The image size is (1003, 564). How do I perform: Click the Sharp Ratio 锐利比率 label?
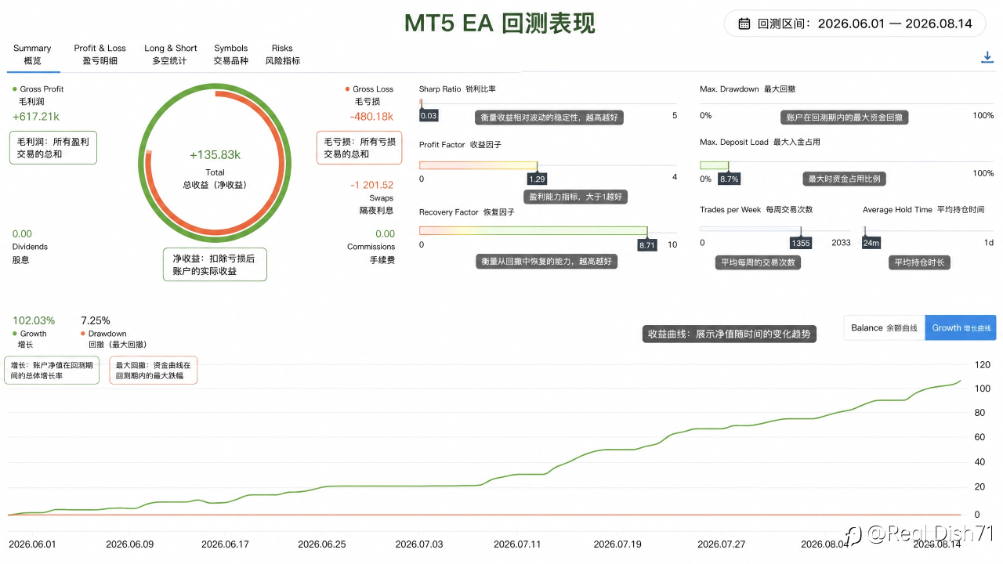pyautogui.click(x=458, y=89)
